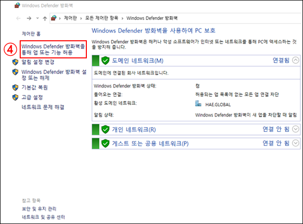Open 기본값 복원 link
The height and width of the screenshot is (224, 303).
pyautogui.click(x=34, y=88)
